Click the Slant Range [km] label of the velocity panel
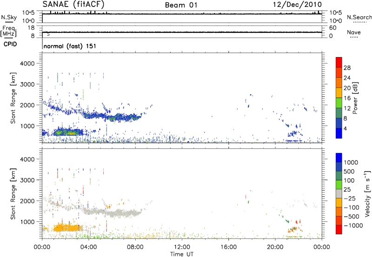This screenshot has height=257, width=372. [13, 193]
